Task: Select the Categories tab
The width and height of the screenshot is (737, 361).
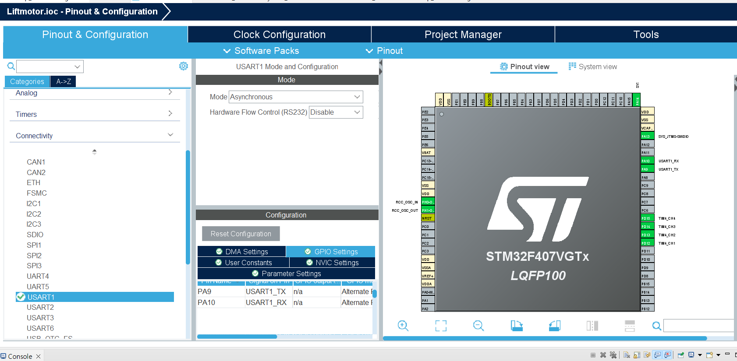Action: pyautogui.click(x=27, y=81)
